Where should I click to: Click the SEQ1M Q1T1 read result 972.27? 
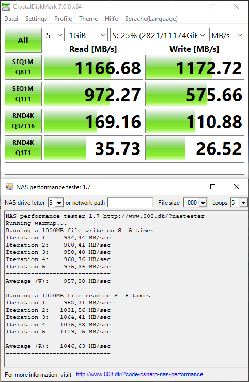(x=94, y=94)
